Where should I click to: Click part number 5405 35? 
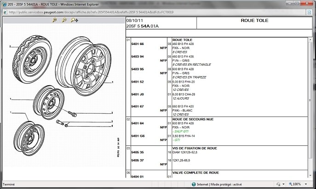(138, 152)
